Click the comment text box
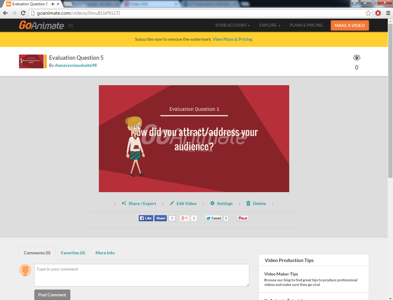 tap(142, 275)
